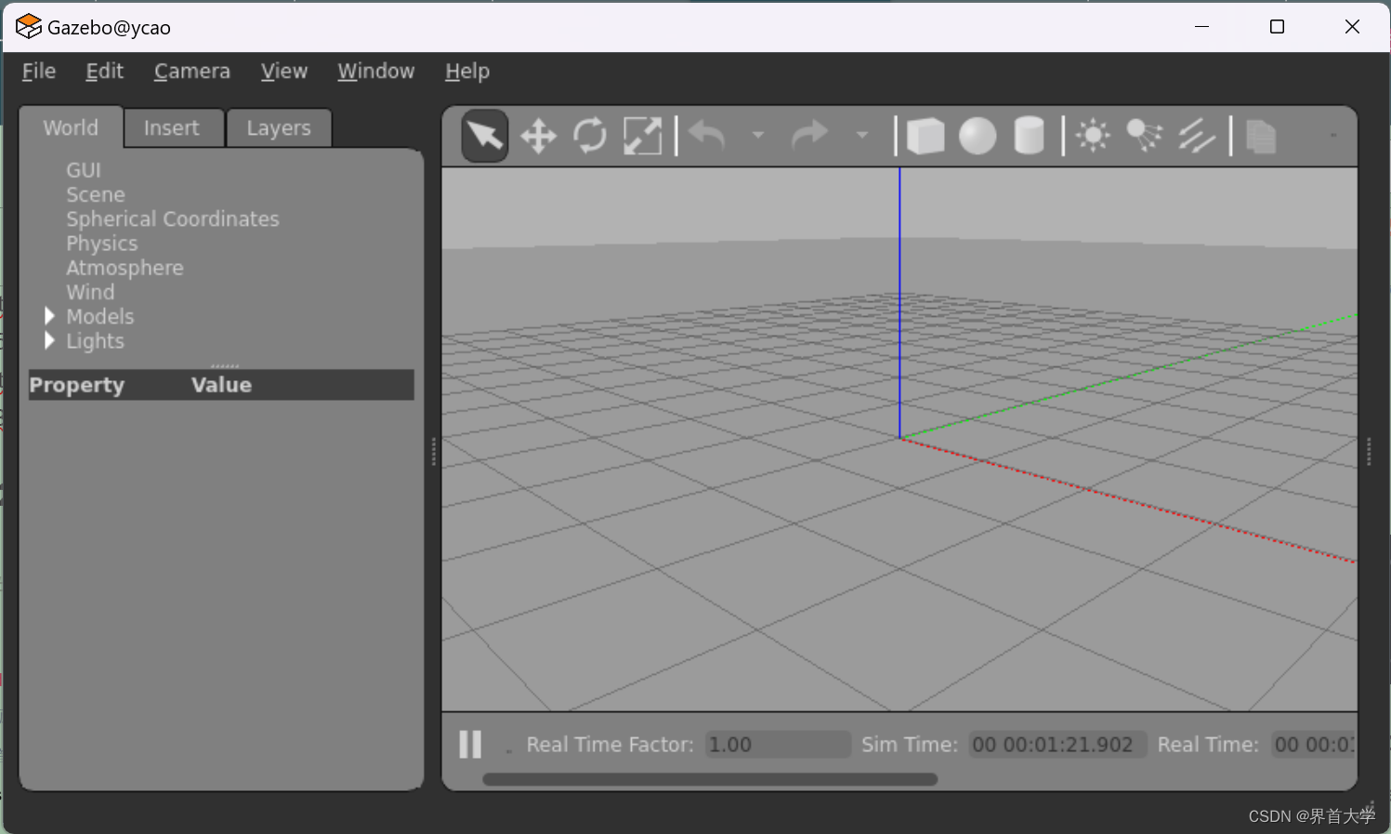
Task: Select Physics in the world tree
Action: pyautogui.click(x=102, y=244)
